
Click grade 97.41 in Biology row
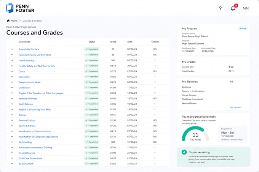tap(113, 115)
